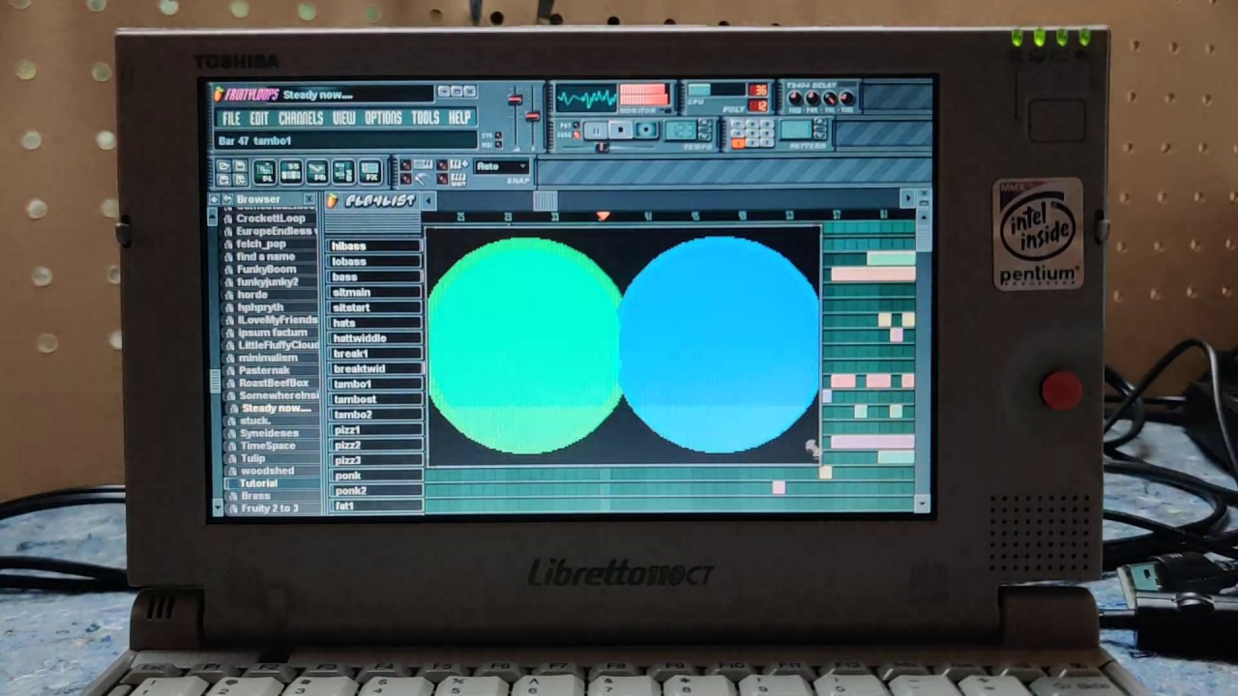The width and height of the screenshot is (1238, 696).
Task: Open the Piano Roll with PR button
Action: click(317, 172)
